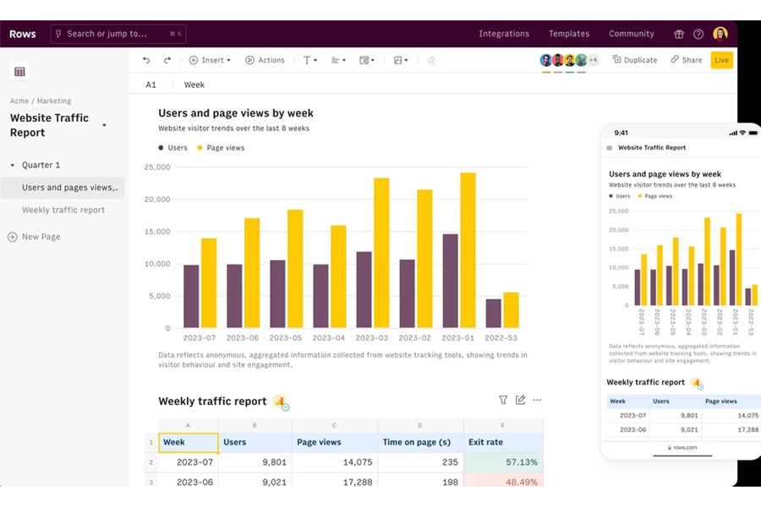Click the undo arrow in toolbar
The height and width of the screenshot is (507, 761).
point(146,60)
